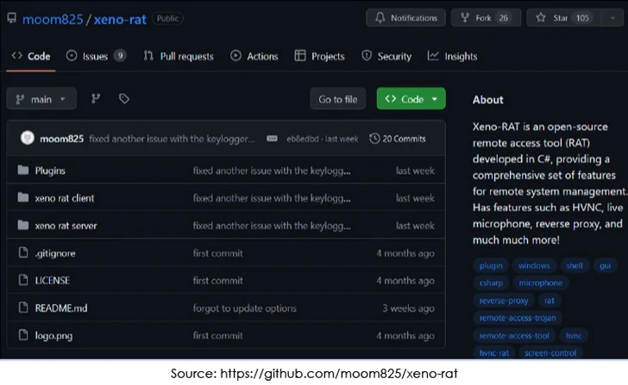Click the logo.png file icon
The width and height of the screenshot is (628, 385).
(x=23, y=335)
